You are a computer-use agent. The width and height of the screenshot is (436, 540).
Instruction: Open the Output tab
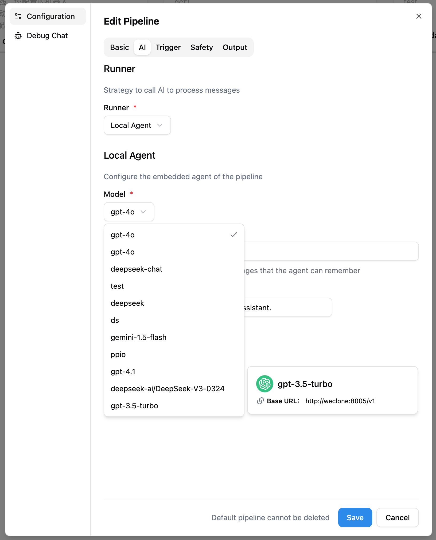point(235,47)
